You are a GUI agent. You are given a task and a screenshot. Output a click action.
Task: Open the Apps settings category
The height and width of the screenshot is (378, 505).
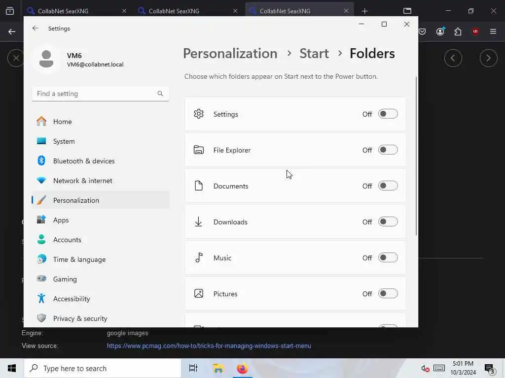point(101,220)
